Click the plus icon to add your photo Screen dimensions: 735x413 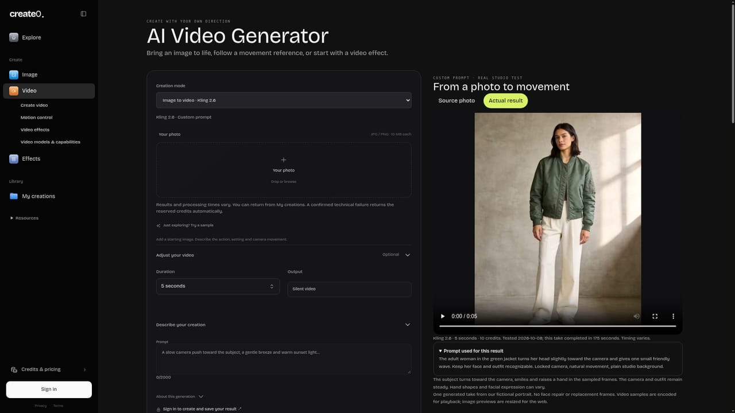284,160
